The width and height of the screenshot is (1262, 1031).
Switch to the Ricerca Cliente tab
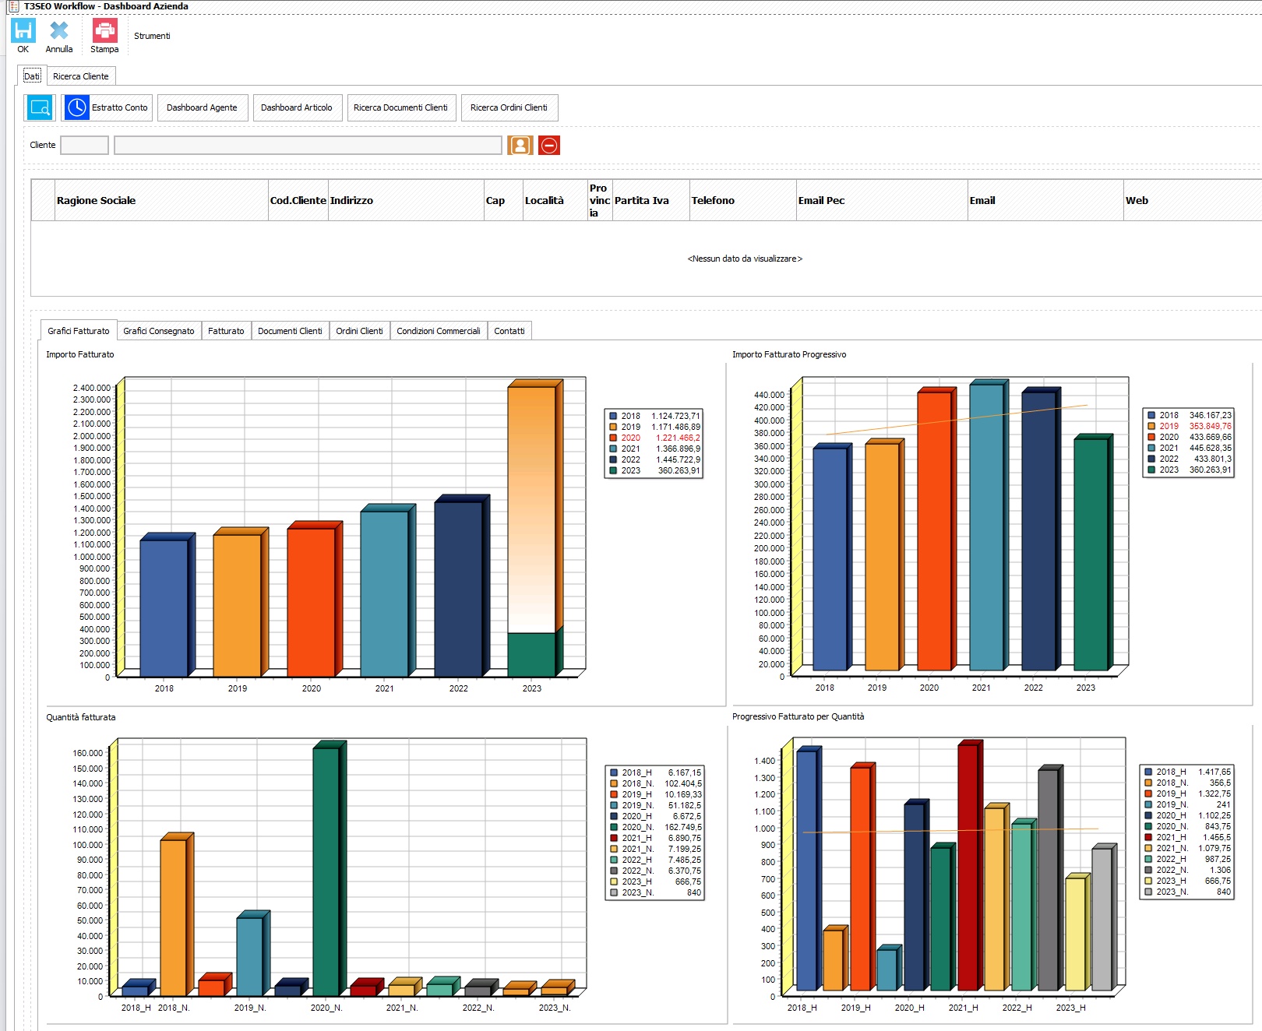(81, 76)
